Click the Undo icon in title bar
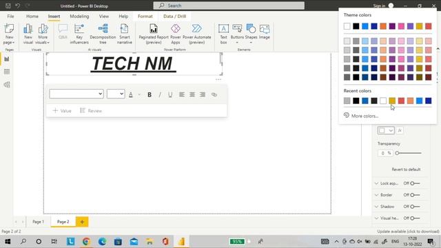This screenshot has width=441, height=248. [x=18, y=6]
